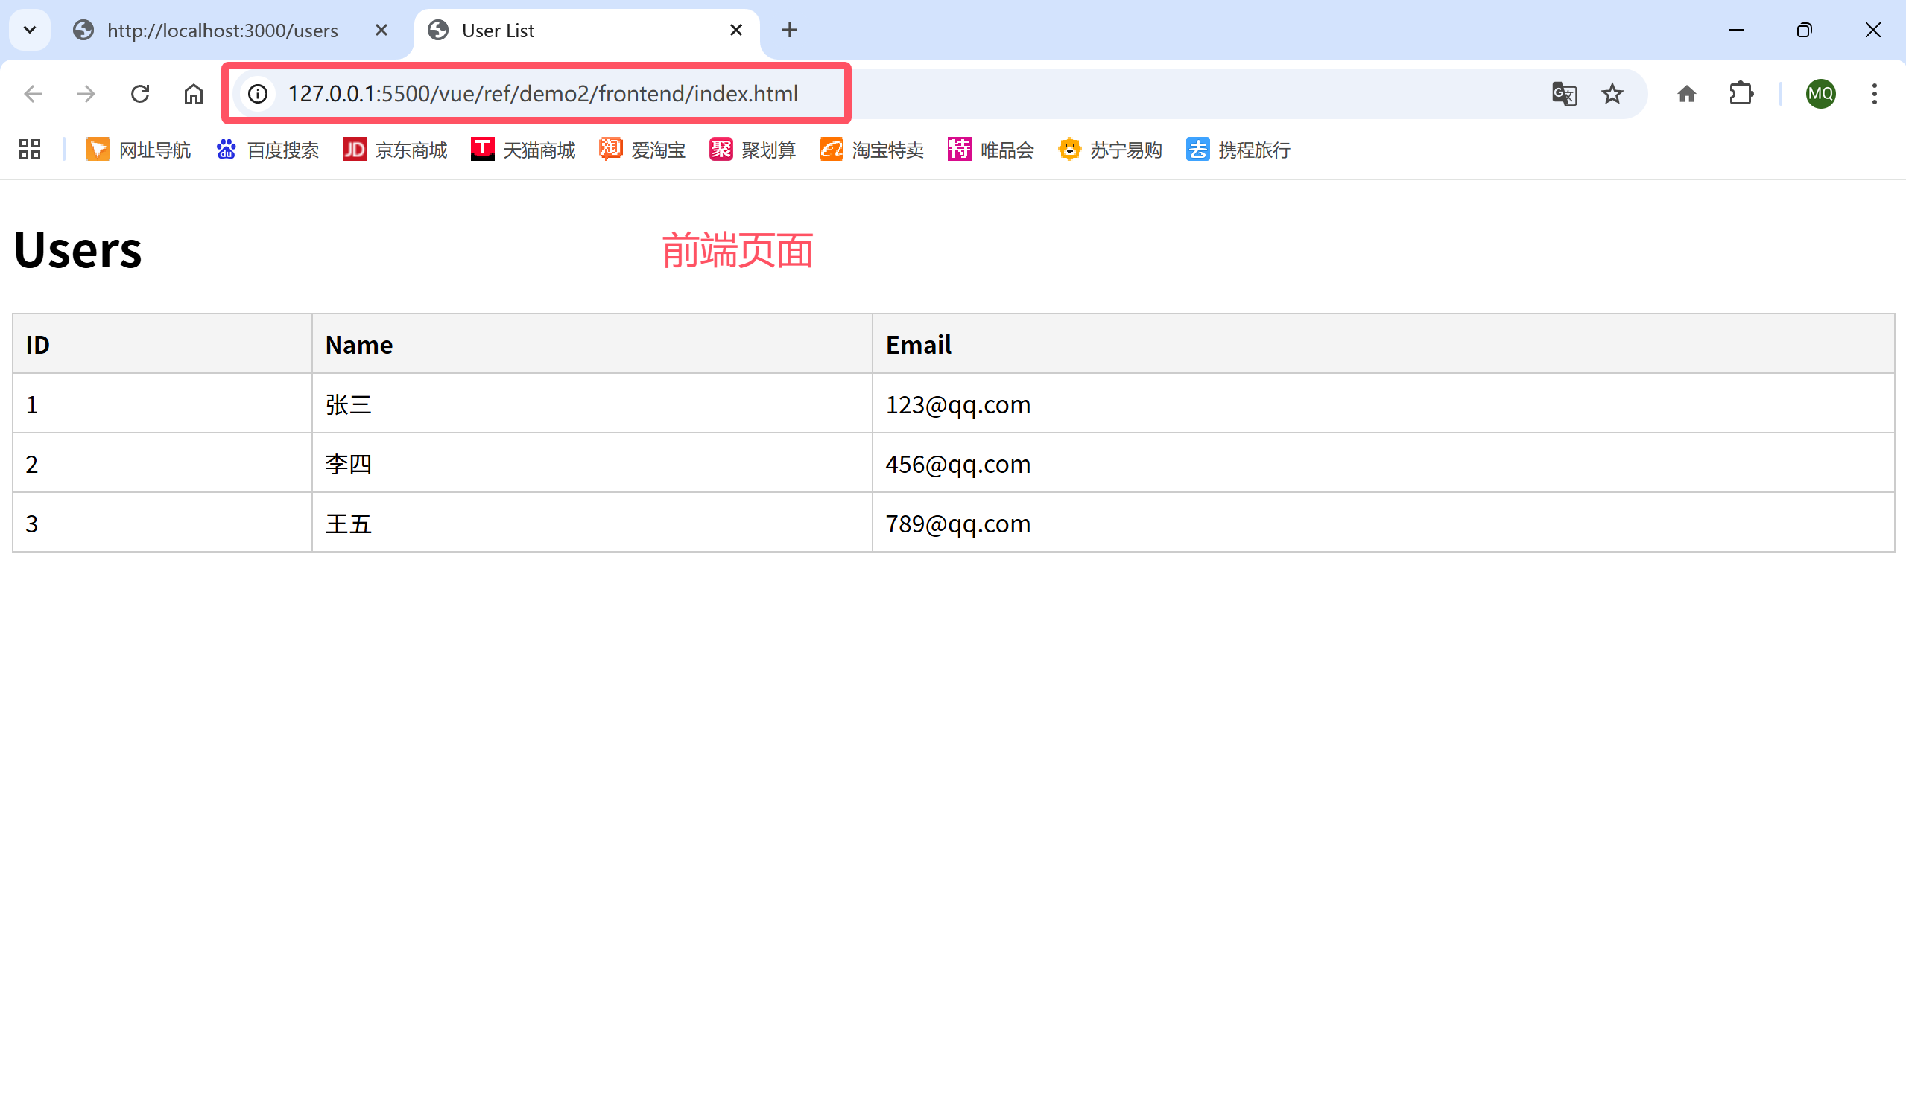Image resolution: width=1906 pixels, height=1120 pixels.
Task: Open a new tab with plus button
Action: [790, 31]
